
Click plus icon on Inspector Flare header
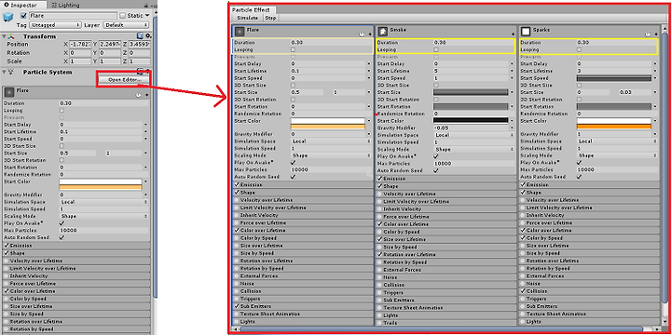point(146,95)
